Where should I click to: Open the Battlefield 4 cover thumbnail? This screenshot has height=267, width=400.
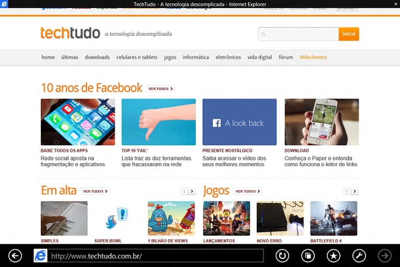click(x=334, y=219)
